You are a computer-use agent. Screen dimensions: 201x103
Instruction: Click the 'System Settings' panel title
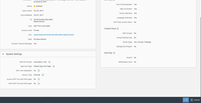click(x=14, y=54)
